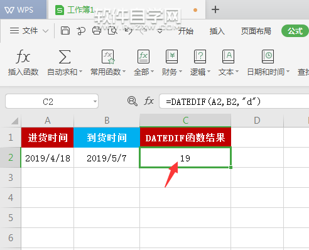The width and height of the screenshot is (309, 250).
Task: Undo the last action
Action: (128, 31)
